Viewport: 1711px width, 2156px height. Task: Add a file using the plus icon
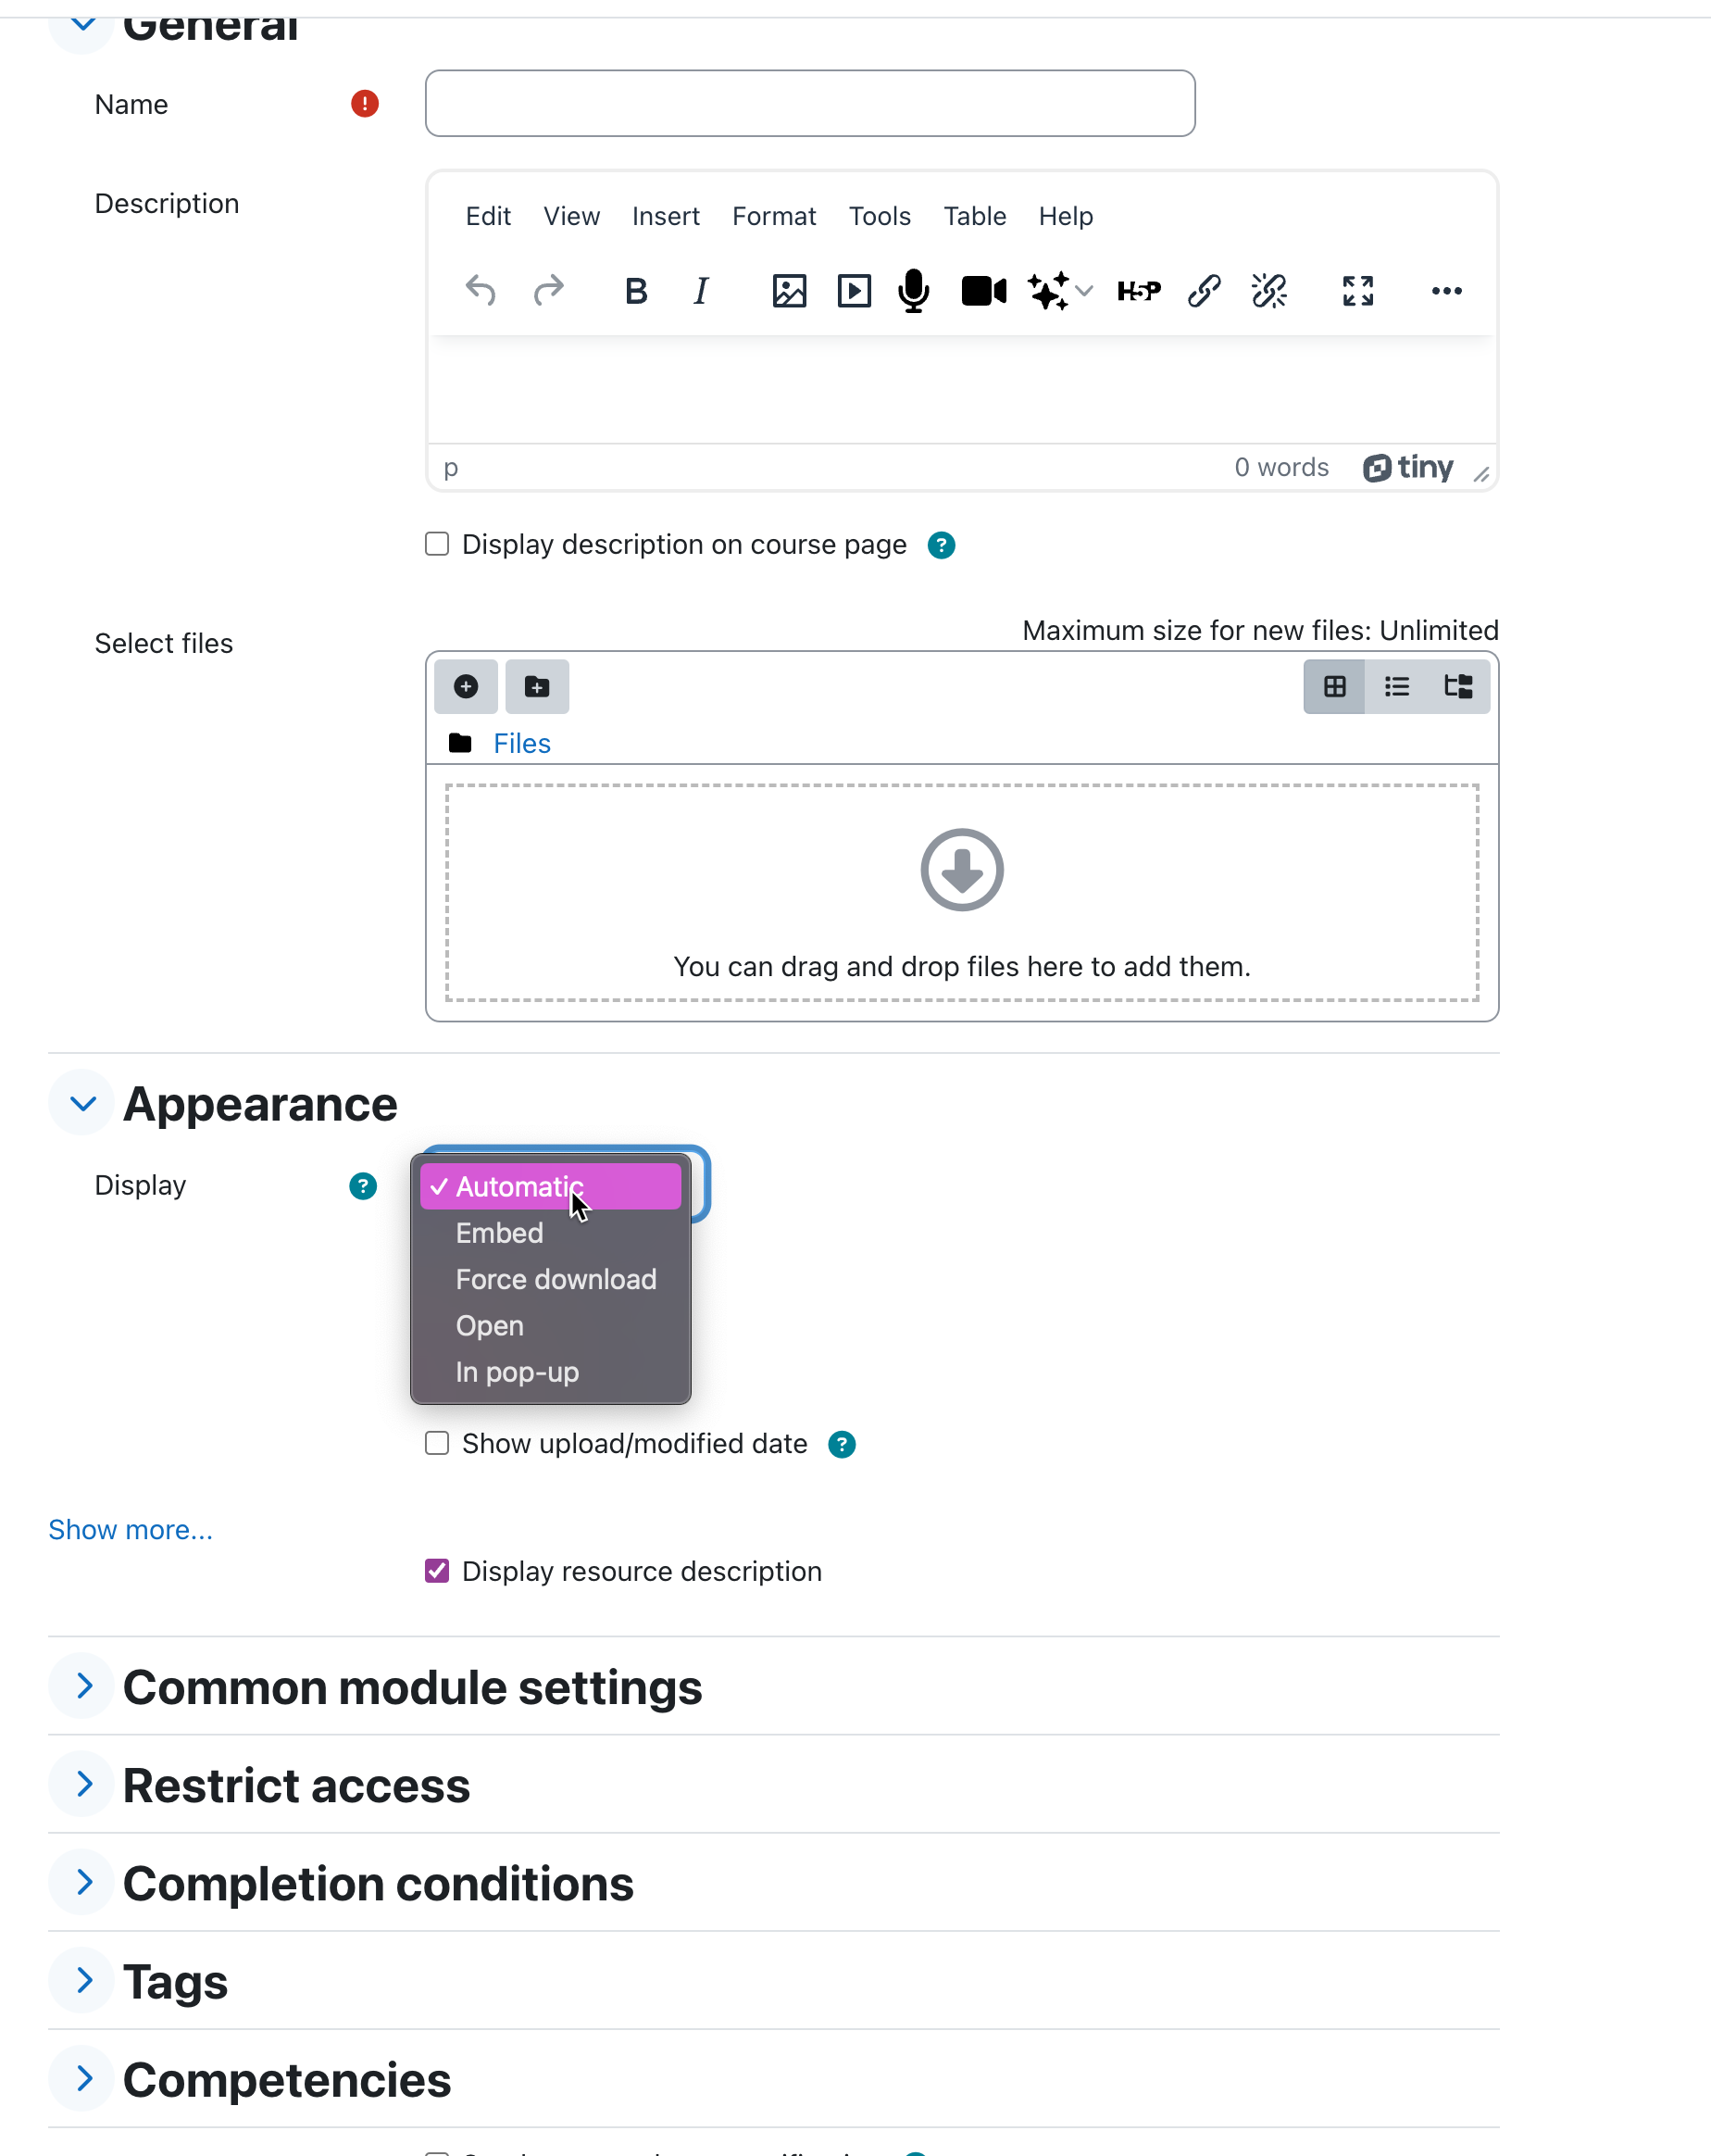tap(466, 687)
